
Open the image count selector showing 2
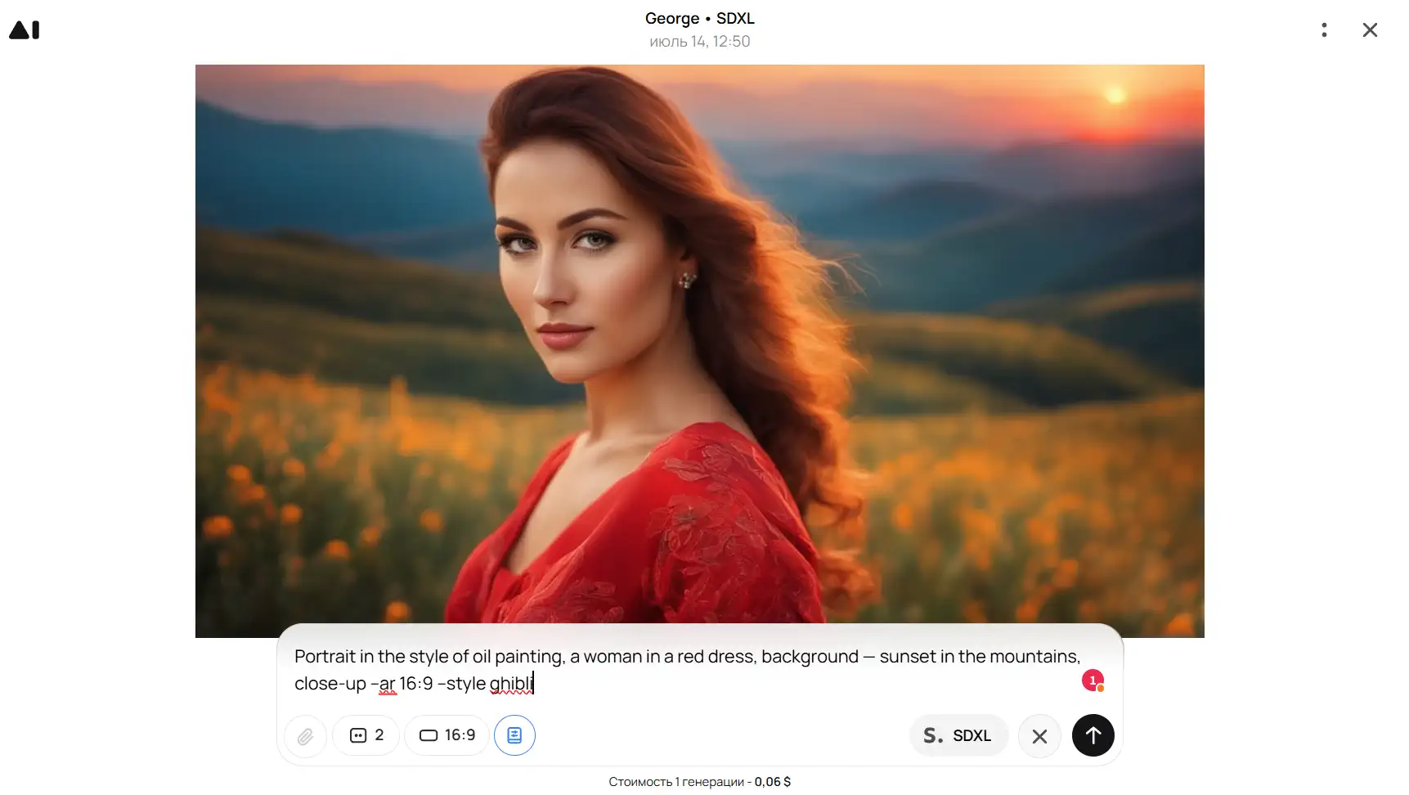pyautogui.click(x=366, y=735)
